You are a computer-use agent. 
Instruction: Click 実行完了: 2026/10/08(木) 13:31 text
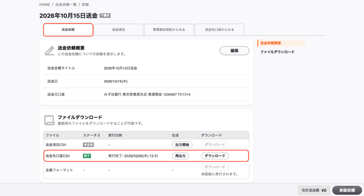point(133,156)
